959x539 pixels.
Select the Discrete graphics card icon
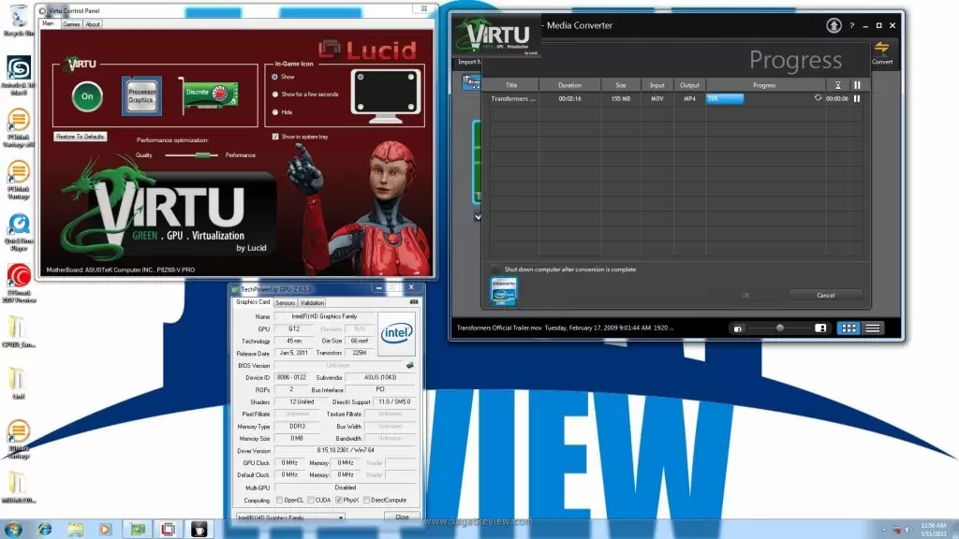pyautogui.click(x=209, y=94)
